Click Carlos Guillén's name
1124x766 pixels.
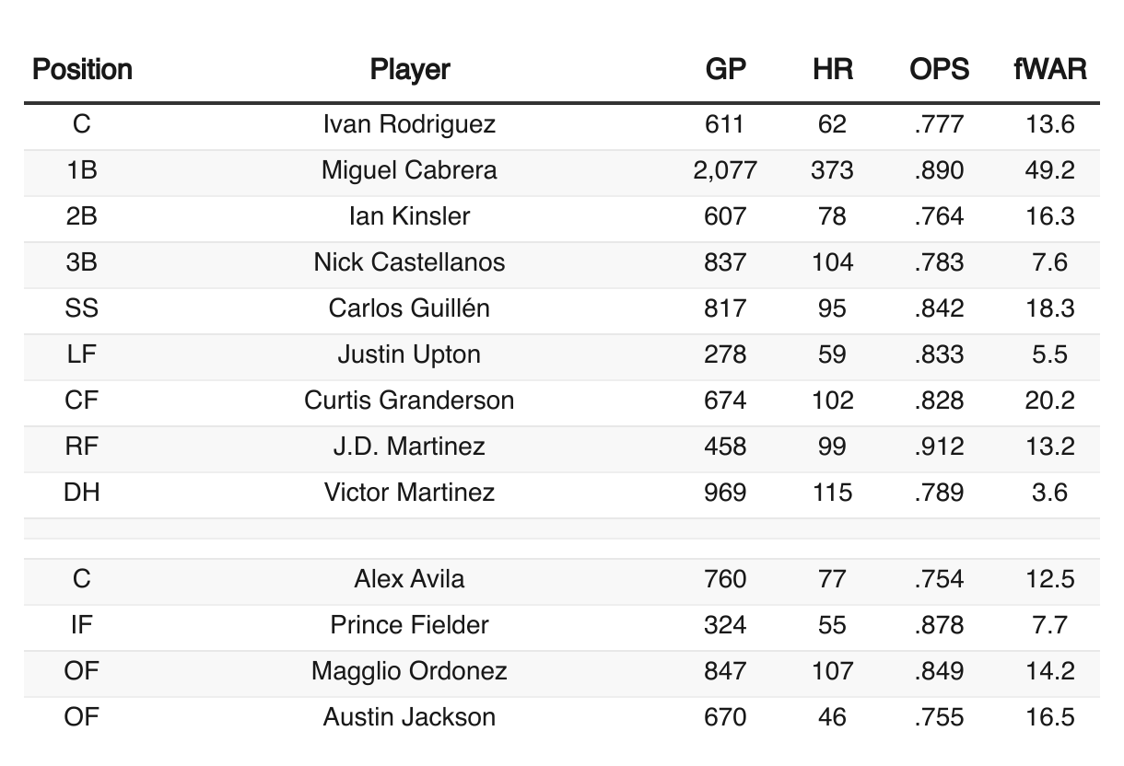click(x=410, y=308)
